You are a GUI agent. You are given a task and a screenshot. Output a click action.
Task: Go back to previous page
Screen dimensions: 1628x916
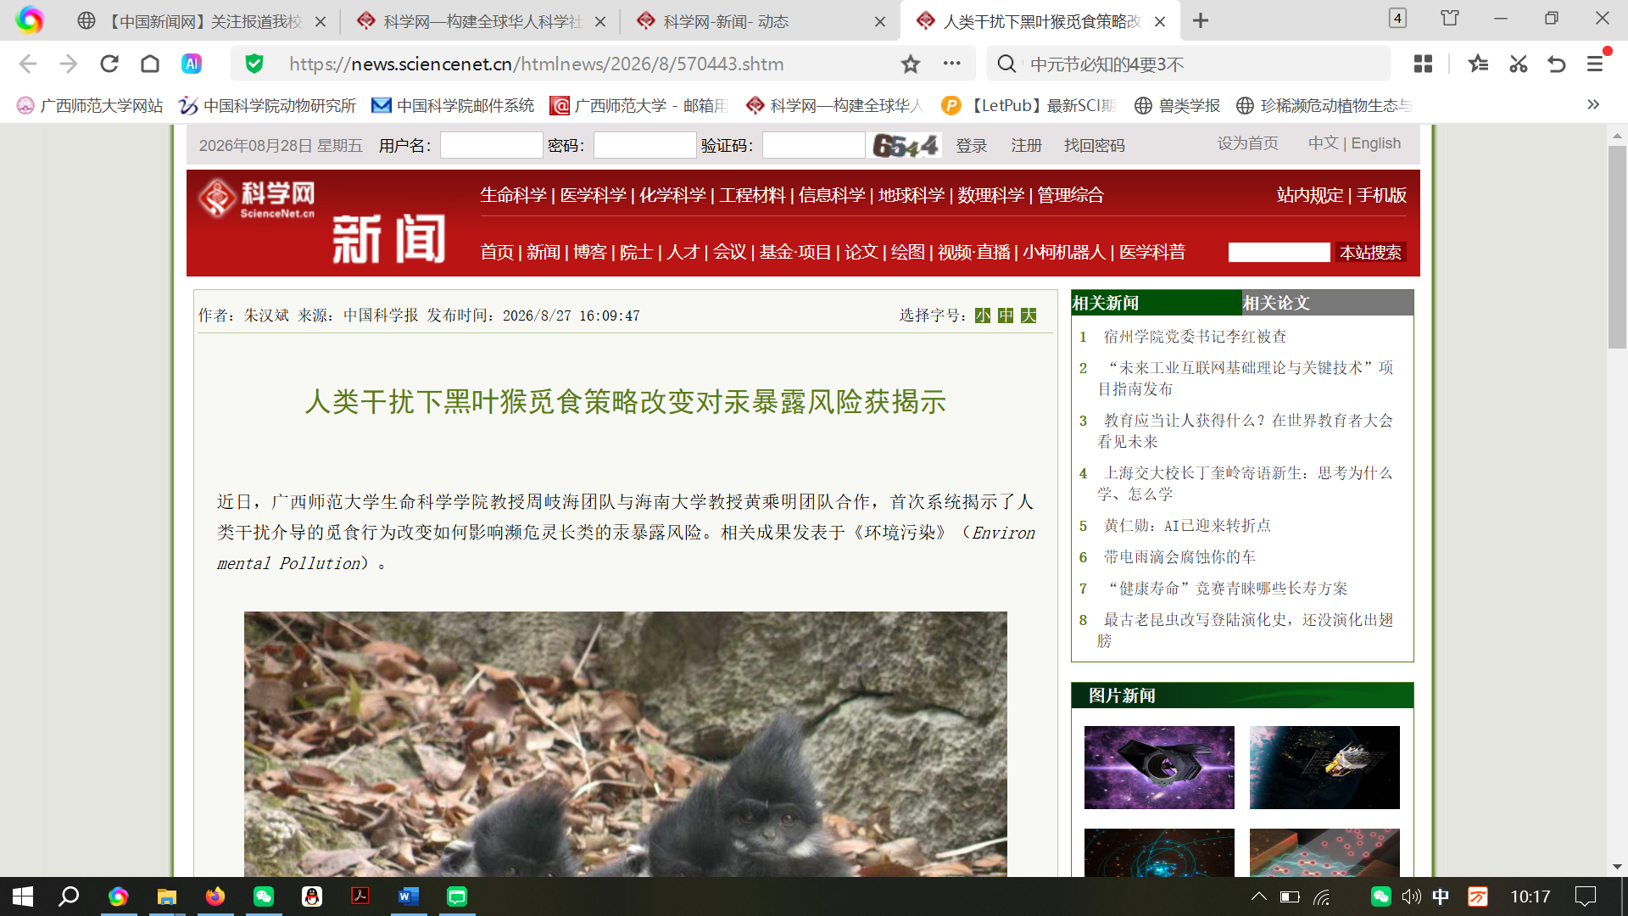tap(28, 64)
